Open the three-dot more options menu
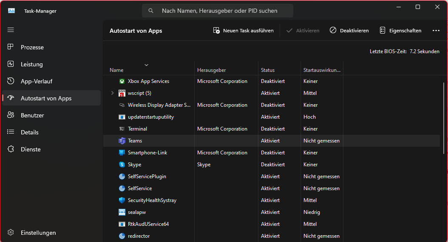The width and height of the screenshot is (448, 242). tap(436, 31)
